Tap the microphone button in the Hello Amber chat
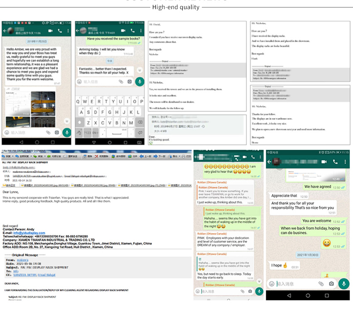 (67, 133)
